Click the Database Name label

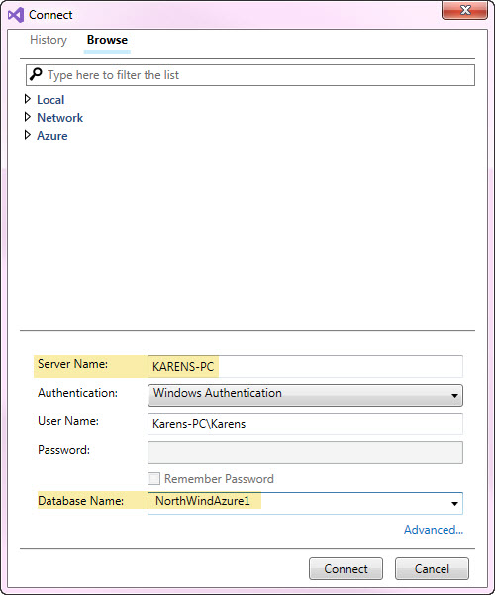(x=80, y=501)
